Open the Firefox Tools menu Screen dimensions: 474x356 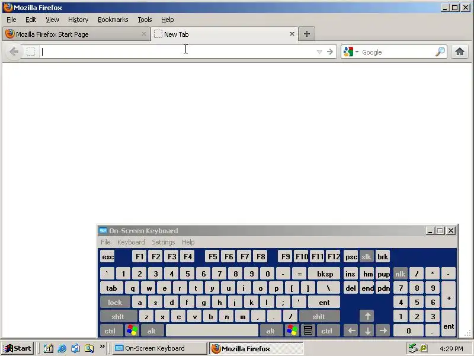pyautogui.click(x=145, y=20)
